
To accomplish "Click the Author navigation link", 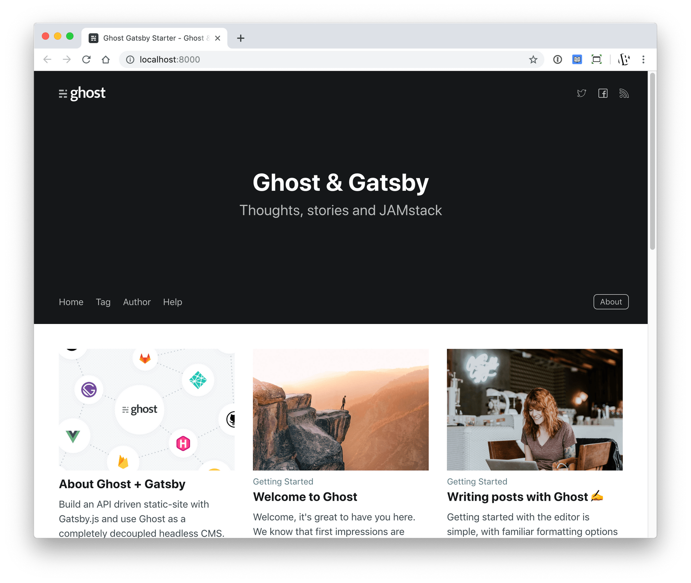I will (136, 302).
